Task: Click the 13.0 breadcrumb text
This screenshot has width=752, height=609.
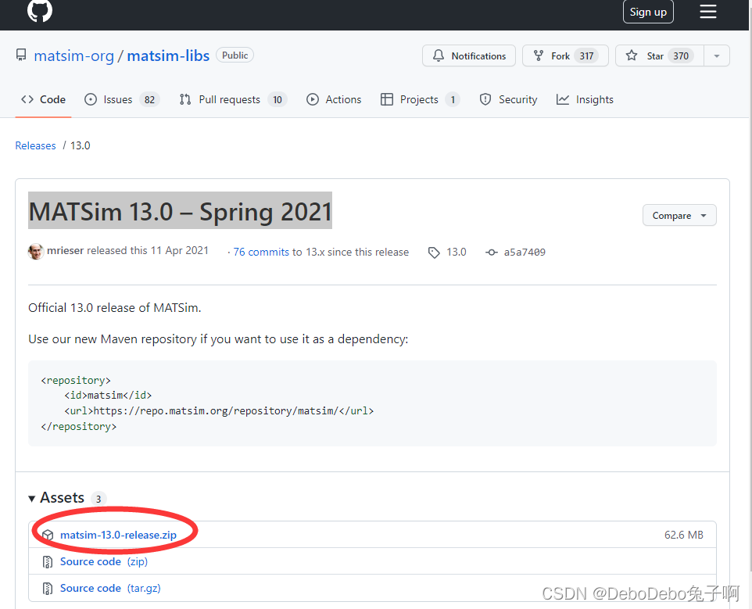Action: point(80,145)
